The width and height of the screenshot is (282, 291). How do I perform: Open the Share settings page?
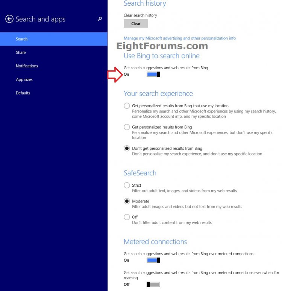21,53
